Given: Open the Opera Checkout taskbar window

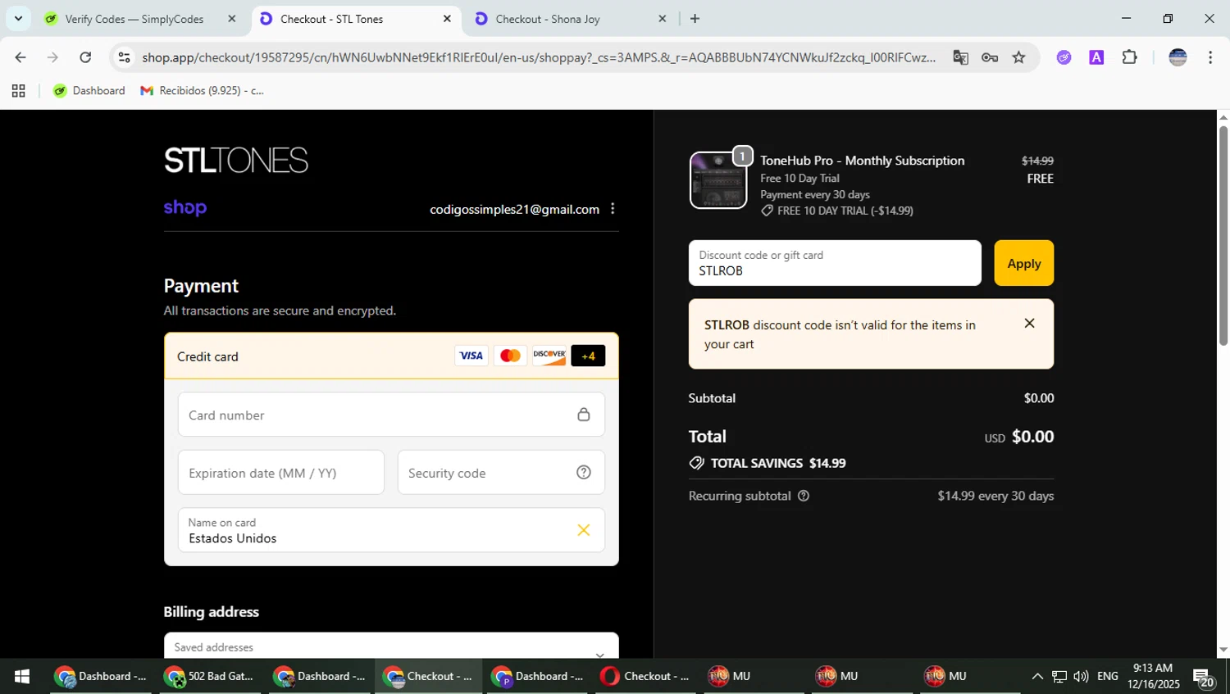Looking at the screenshot, I should [x=646, y=676].
